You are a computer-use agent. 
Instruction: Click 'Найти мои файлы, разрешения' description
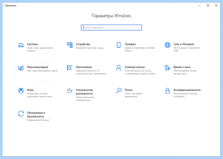[134, 95]
